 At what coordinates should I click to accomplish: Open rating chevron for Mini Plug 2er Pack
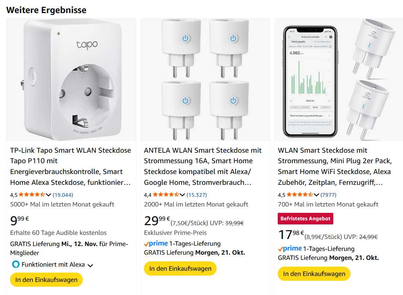(316, 195)
